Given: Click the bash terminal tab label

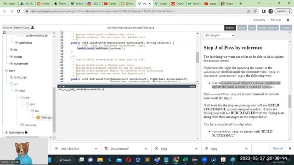Looking at the screenshot, I should (x=192, y=87).
